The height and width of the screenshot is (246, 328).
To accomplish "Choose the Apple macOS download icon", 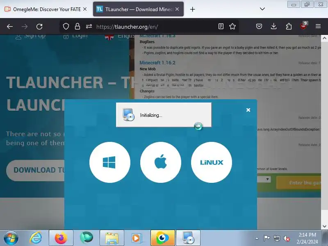I will pyautogui.click(x=161, y=162).
